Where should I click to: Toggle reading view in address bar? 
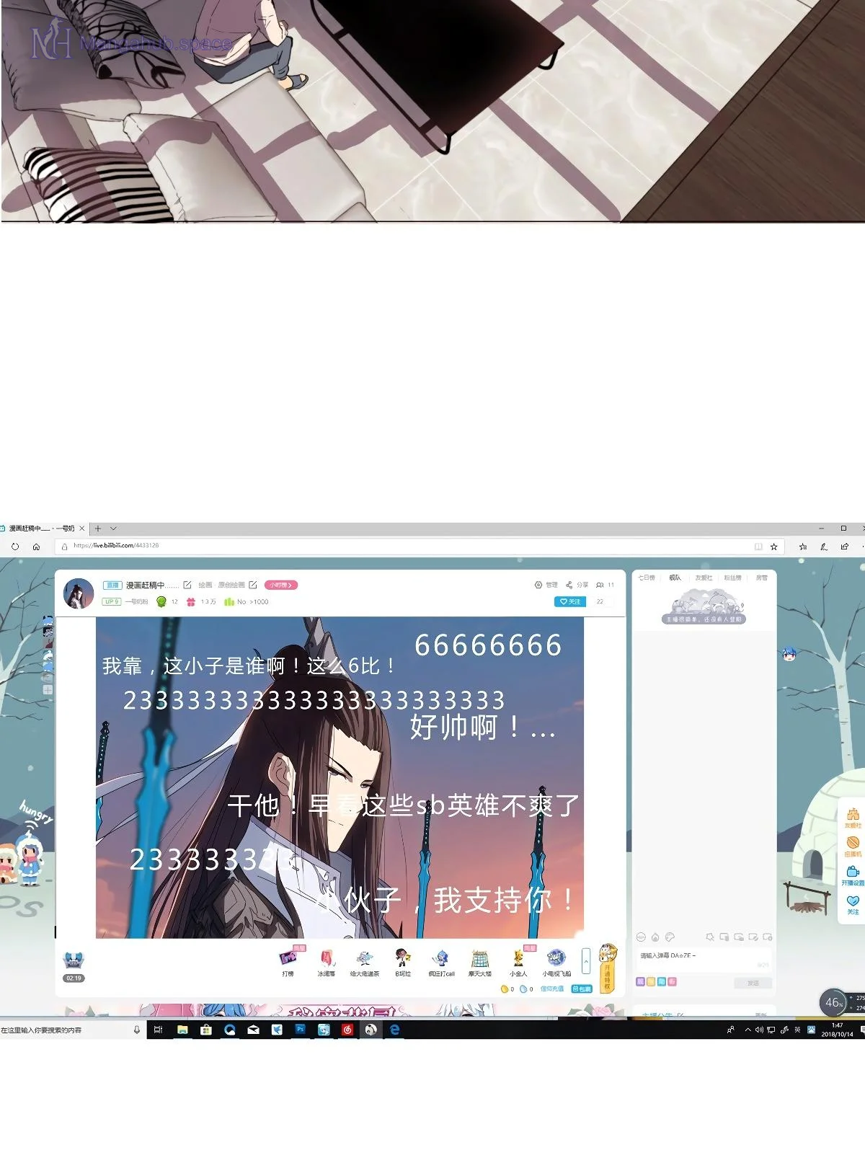click(758, 547)
